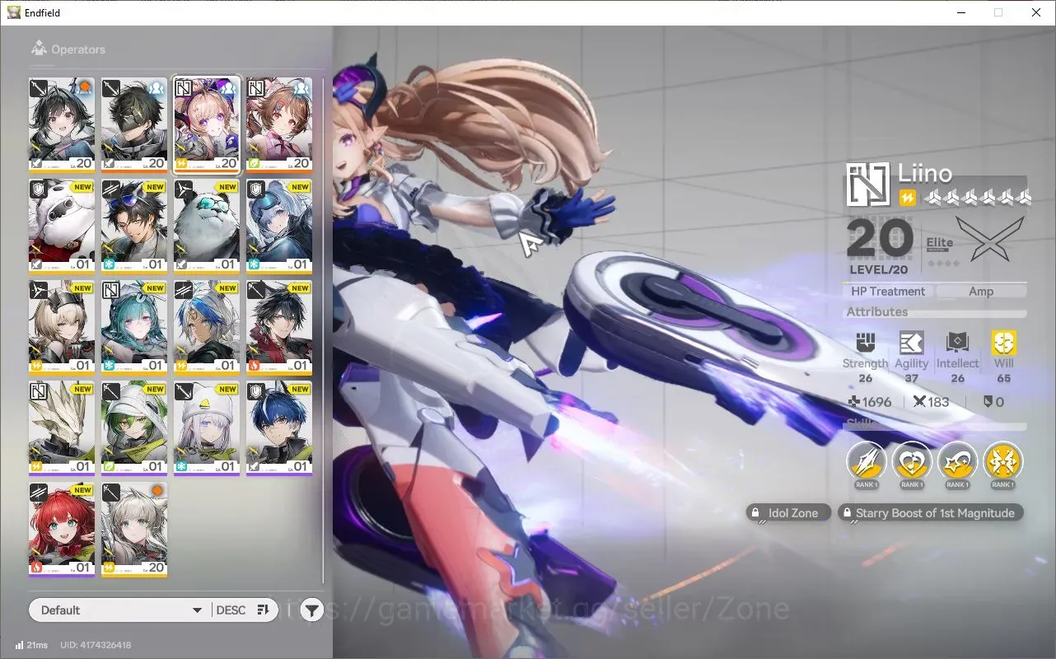This screenshot has width=1056, height=659.
Task: Select the teal-haired girl operator card
Action: coord(134,327)
